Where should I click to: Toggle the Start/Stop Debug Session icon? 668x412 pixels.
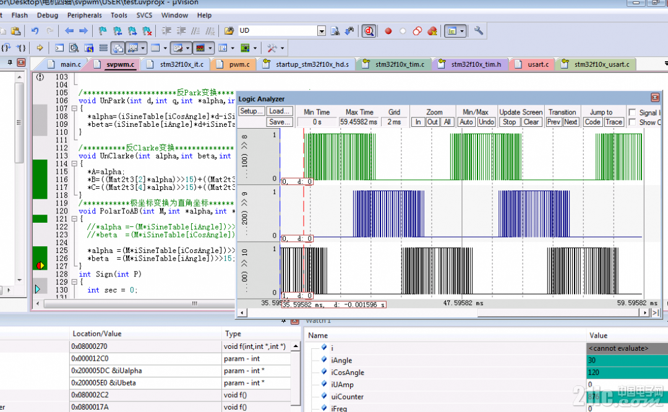pos(369,31)
